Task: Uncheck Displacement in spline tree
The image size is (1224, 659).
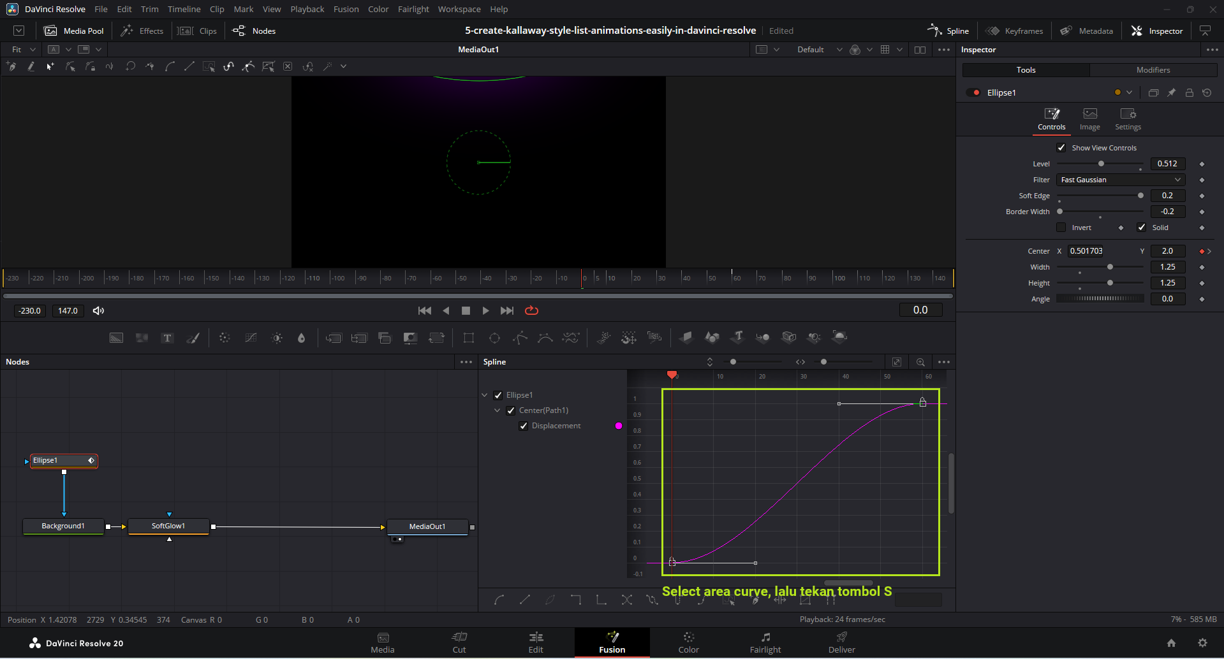Action: click(x=524, y=426)
